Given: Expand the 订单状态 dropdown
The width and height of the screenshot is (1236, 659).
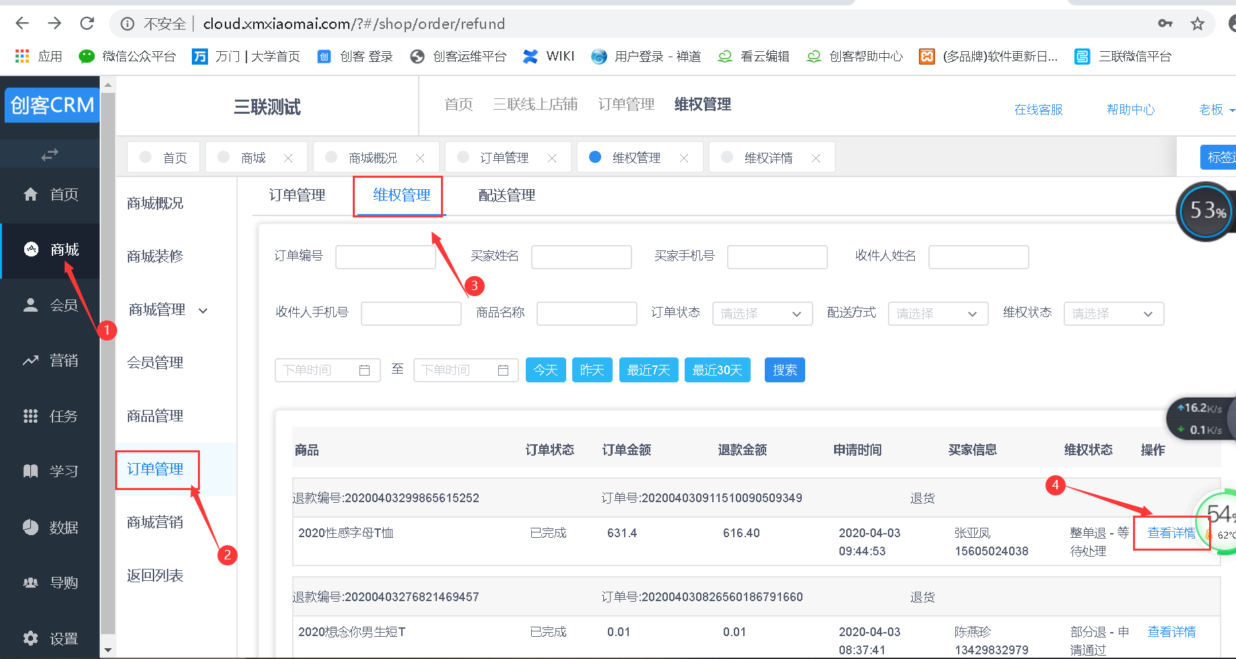Looking at the screenshot, I should point(762,314).
